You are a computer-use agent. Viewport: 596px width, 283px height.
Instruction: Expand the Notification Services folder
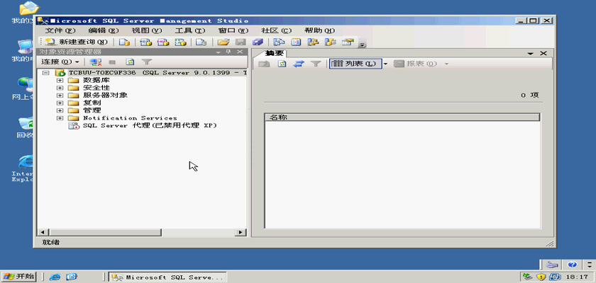[60, 118]
